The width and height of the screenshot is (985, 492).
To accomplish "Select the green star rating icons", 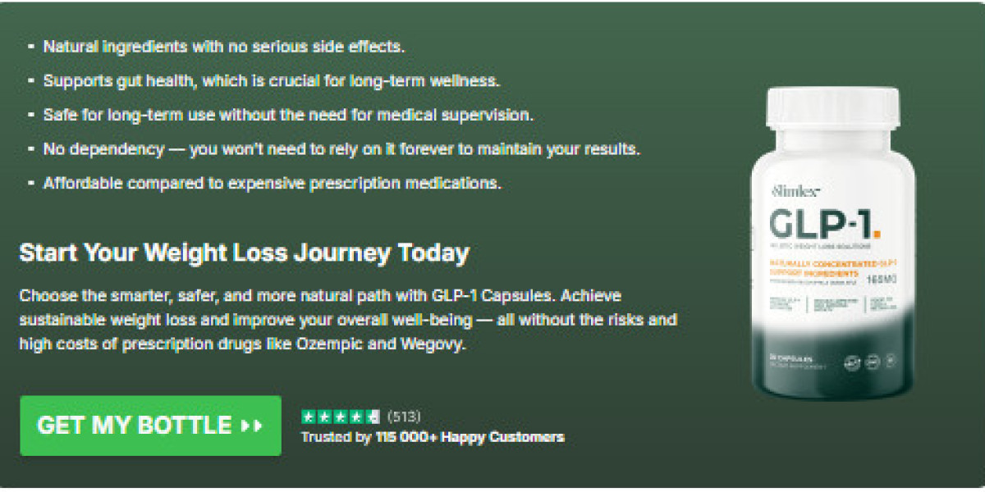I will pos(341,416).
